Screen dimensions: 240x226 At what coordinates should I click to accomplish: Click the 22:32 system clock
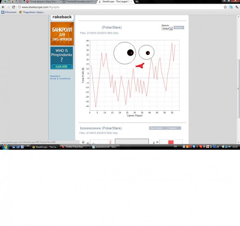235,147
